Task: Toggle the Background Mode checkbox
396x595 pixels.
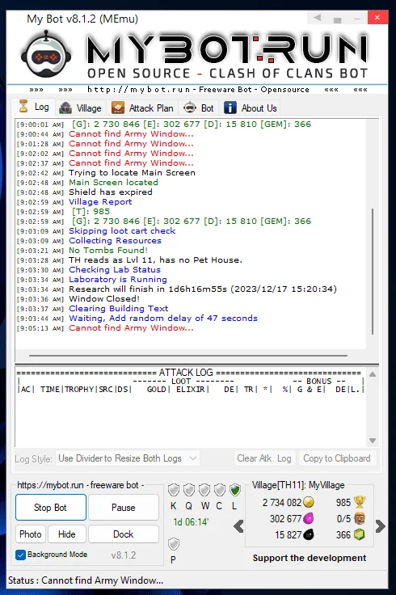Action: [20, 555]
